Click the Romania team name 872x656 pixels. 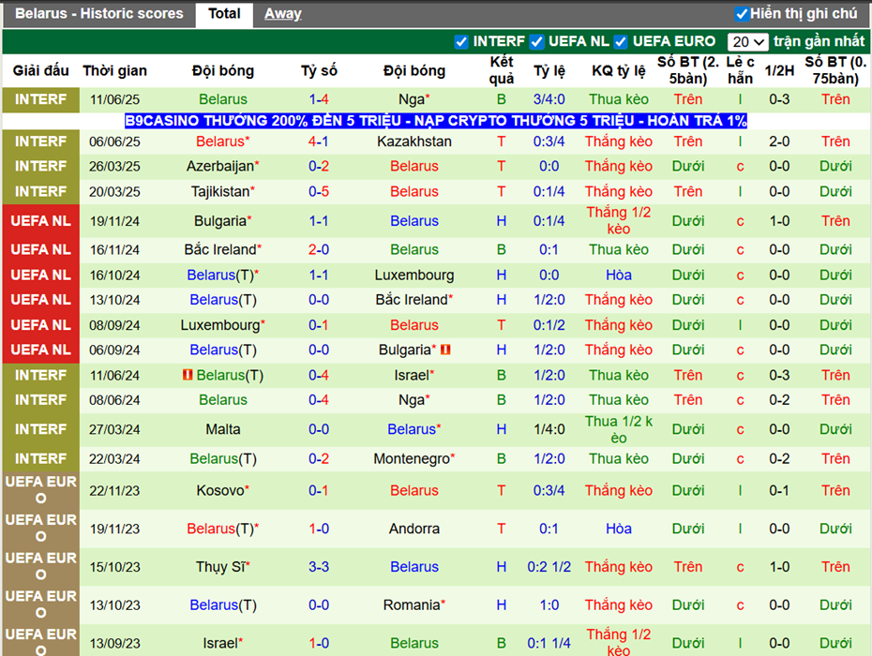[412, 604]
